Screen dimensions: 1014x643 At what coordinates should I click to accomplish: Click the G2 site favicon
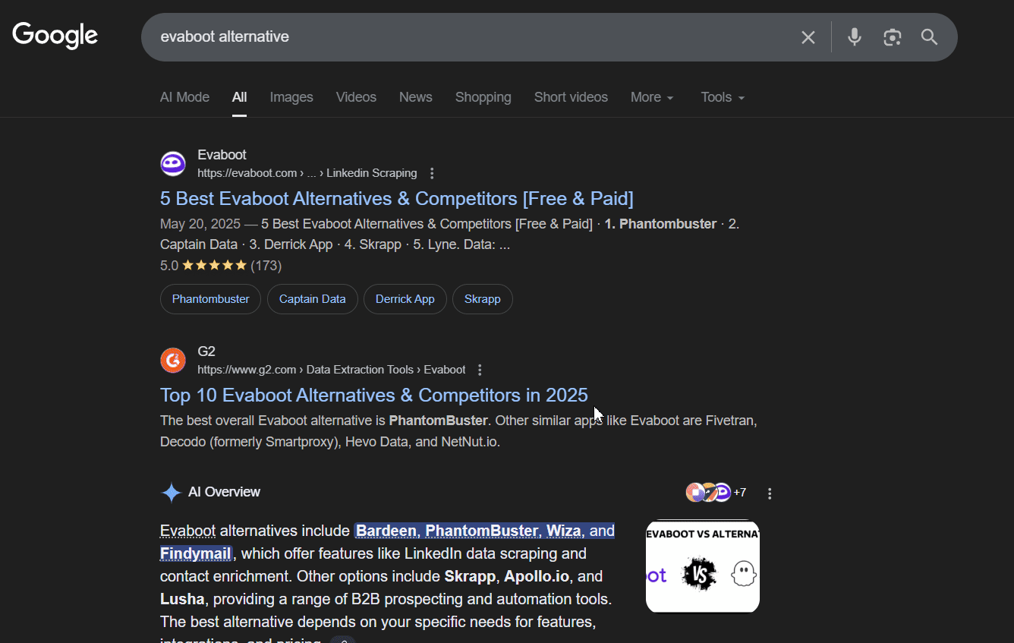(x=172, y=360)
